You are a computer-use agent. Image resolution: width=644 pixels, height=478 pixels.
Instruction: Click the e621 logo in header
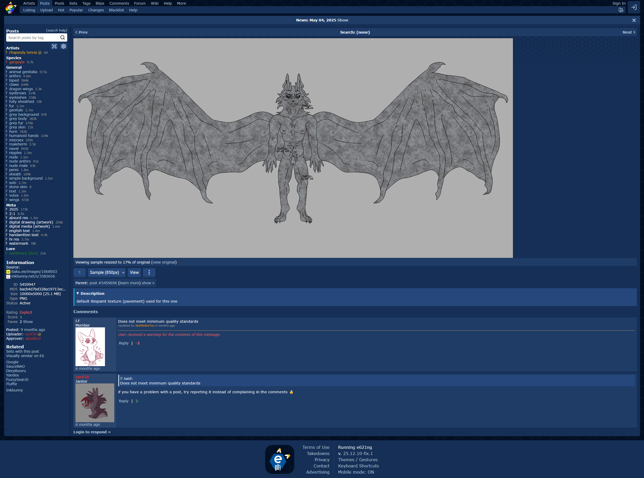pos(10,7)
